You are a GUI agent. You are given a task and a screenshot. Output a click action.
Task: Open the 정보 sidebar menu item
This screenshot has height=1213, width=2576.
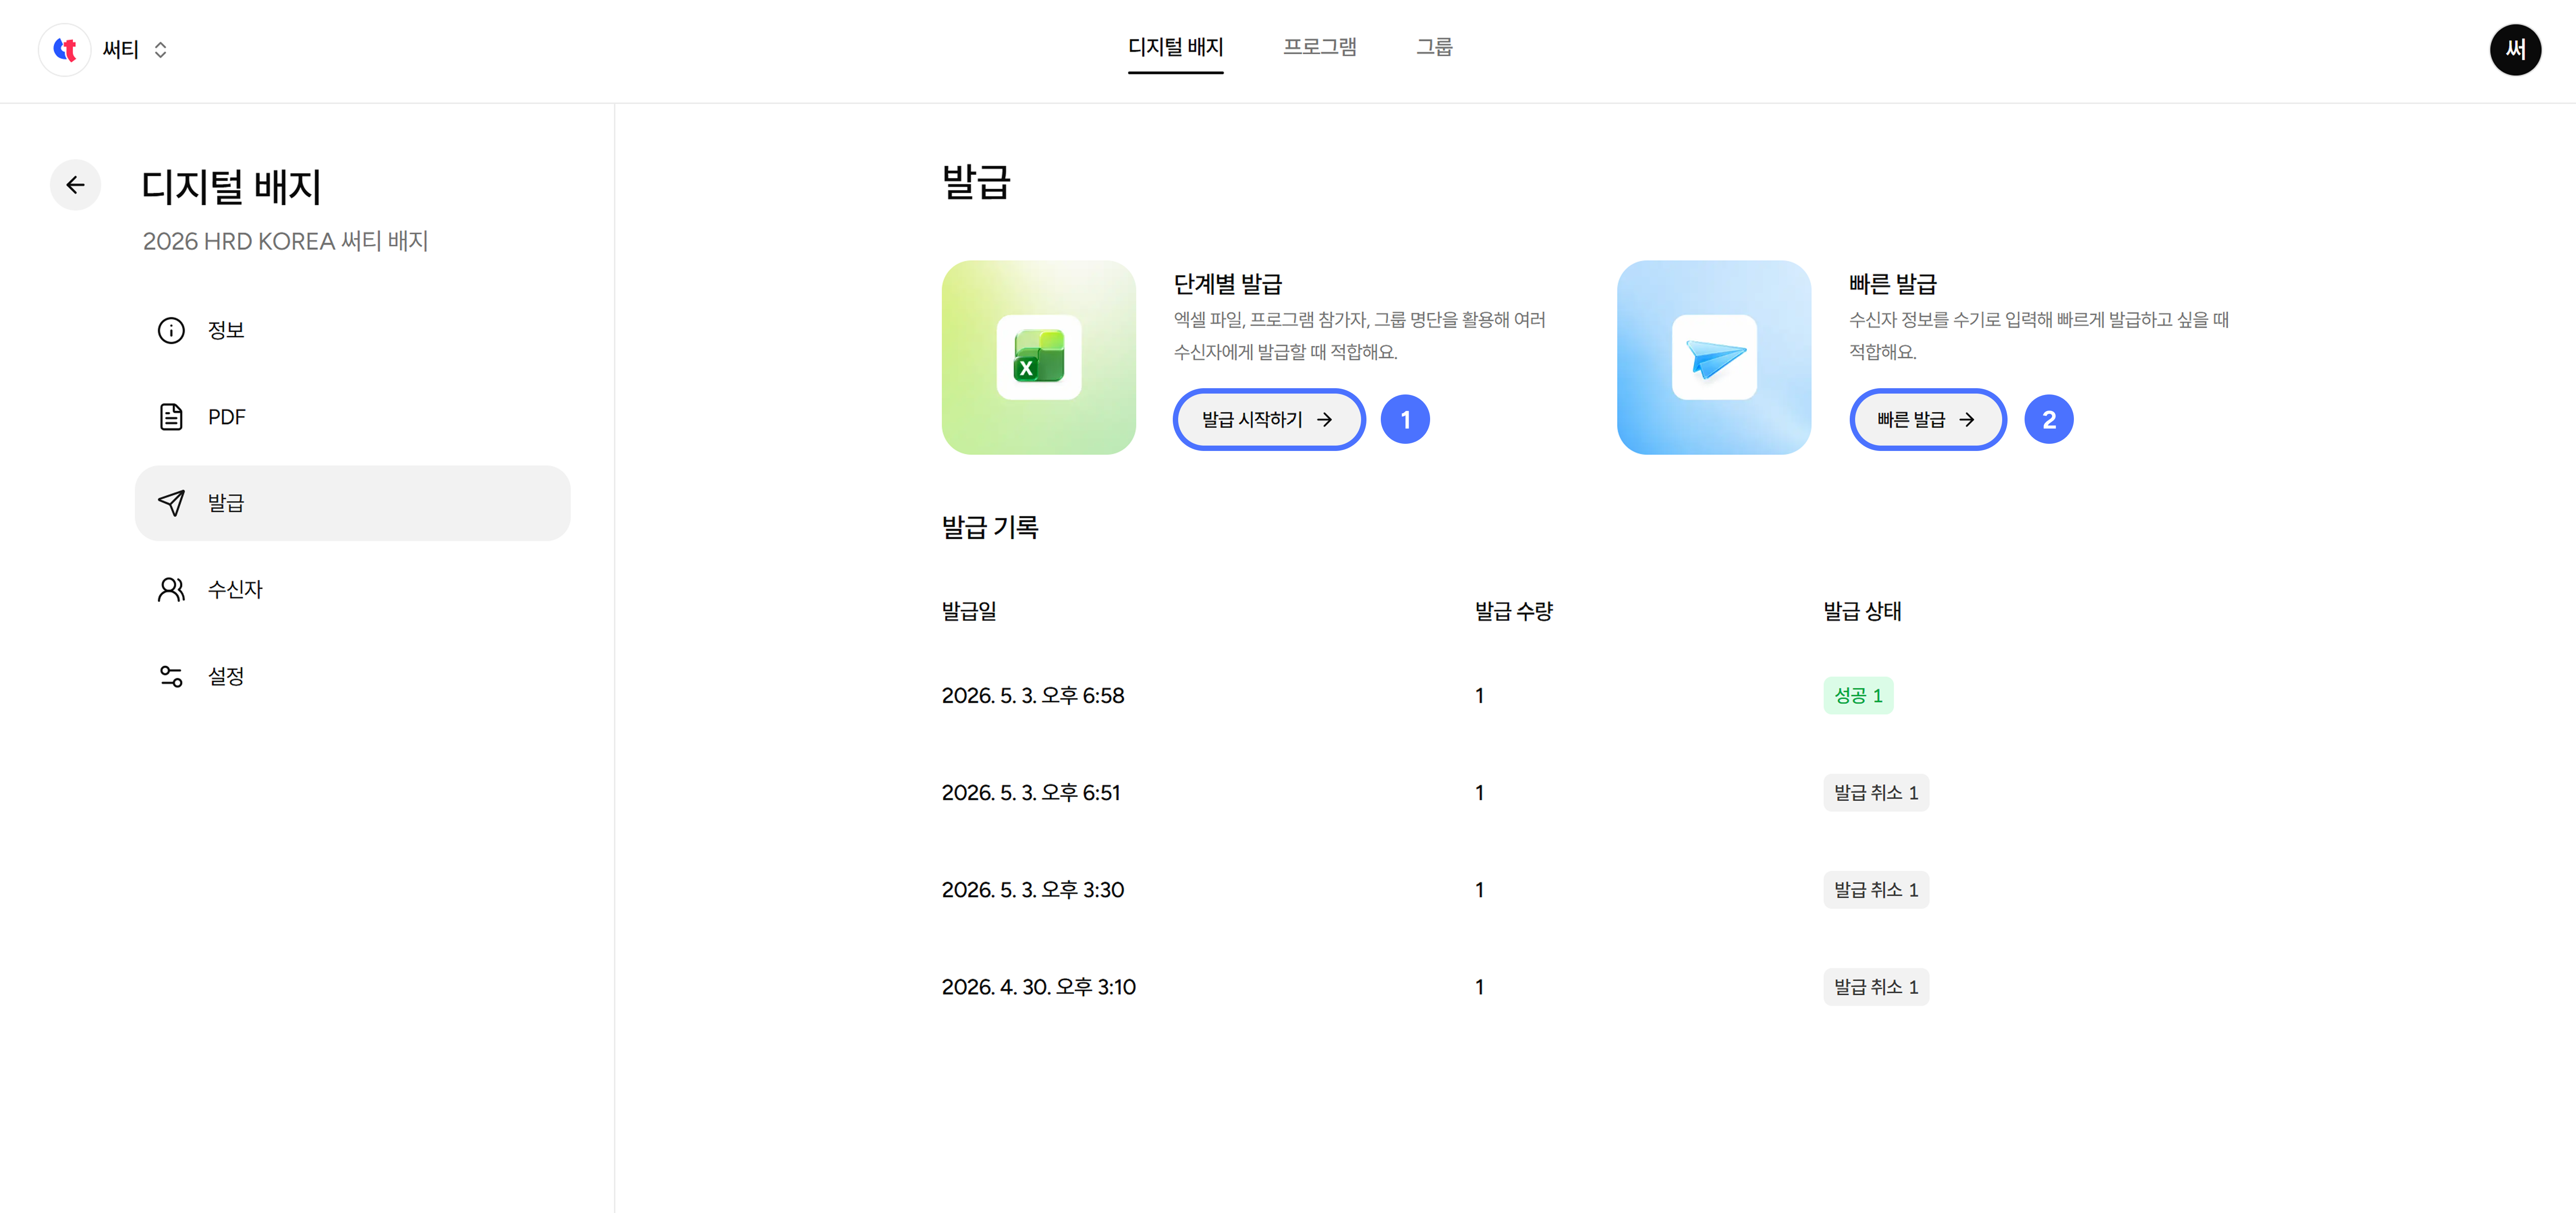(352, 330)
